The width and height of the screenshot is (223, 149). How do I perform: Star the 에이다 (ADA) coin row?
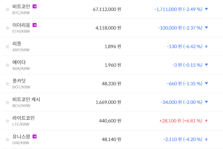(x=7, y=65)
